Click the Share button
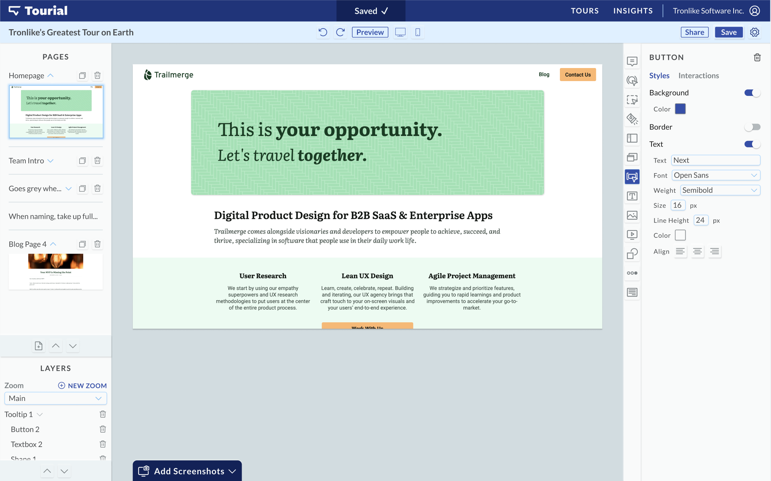The width and height of the screenshot is (771, 481). pos(694,32)
